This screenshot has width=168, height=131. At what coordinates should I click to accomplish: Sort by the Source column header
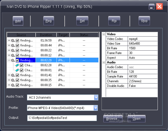(x=21, y=35)
